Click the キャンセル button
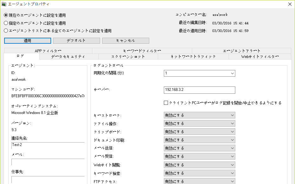 coord(125,41)
